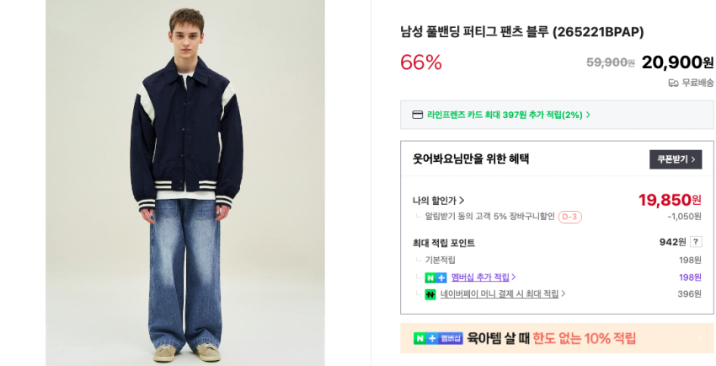Open the 네이버페이 머니 결제 시 최대 적립 link

[500, 294]
